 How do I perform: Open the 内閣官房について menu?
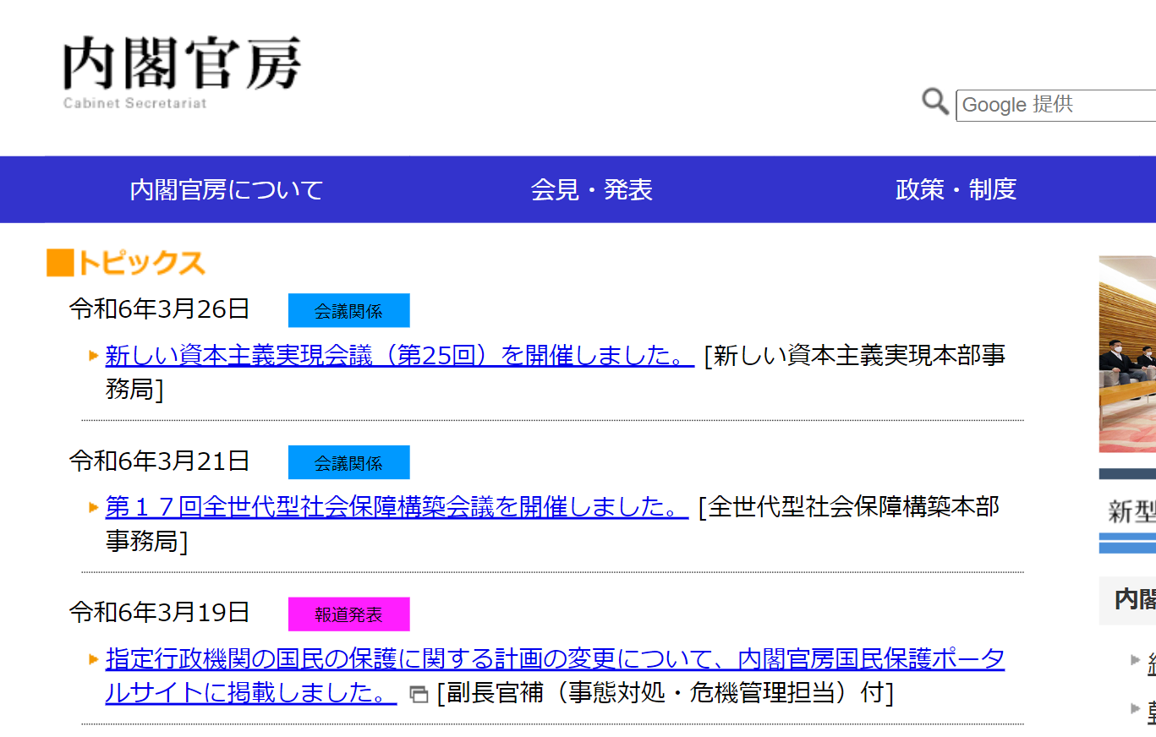click(x=227, y=189)
